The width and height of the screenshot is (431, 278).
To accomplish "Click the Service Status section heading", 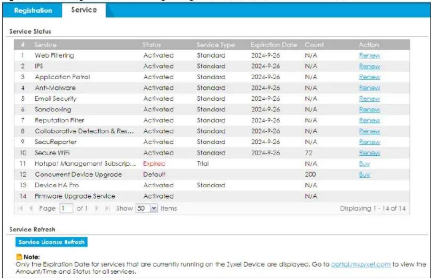I will tap(30, 31).
